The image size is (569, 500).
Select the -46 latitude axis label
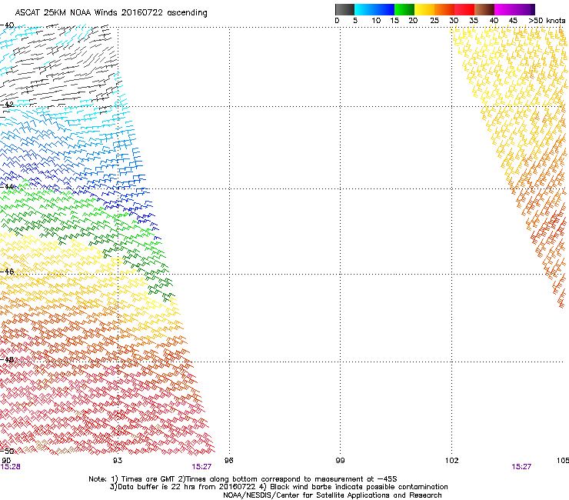[7, 272]
